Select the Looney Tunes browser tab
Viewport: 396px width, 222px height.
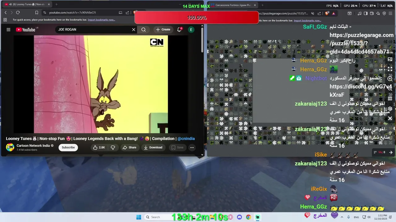coord(27,4)
